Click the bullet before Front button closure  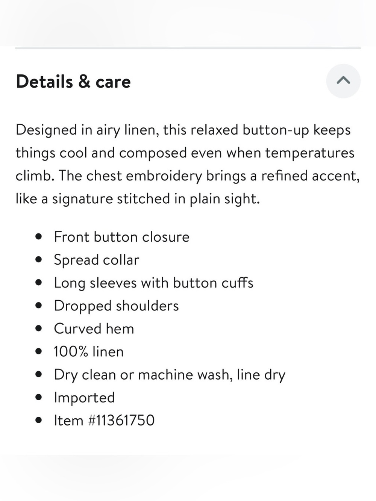[x=38, y=237]
